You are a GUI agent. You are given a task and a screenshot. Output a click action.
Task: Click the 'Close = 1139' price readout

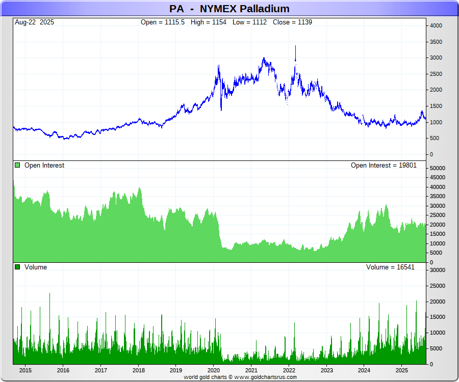[x=292, y=22]
